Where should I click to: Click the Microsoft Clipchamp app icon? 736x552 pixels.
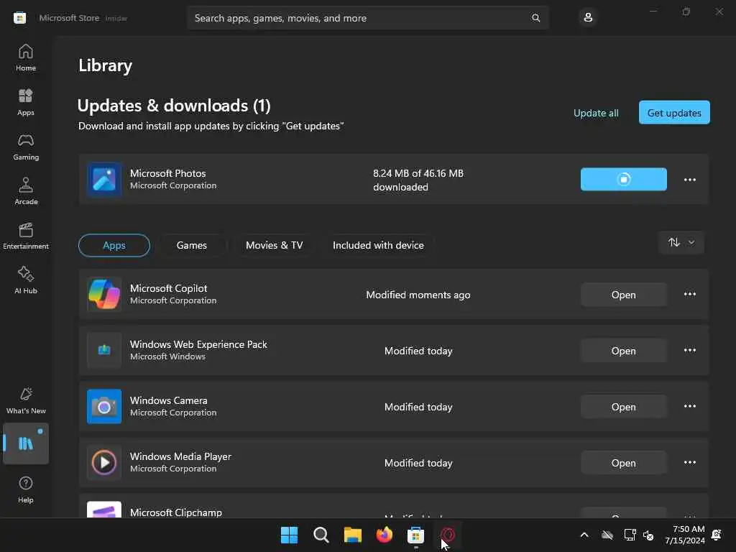[104, 510]
